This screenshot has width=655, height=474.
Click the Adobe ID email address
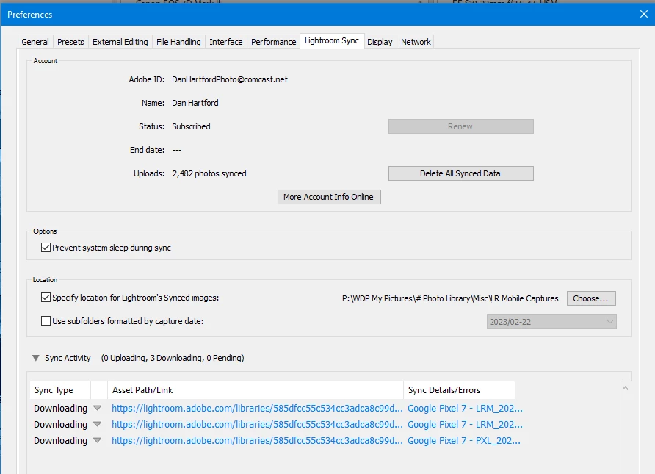point(230,79)
